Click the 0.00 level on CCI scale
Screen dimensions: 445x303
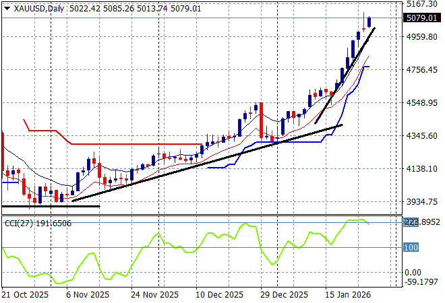414,273
